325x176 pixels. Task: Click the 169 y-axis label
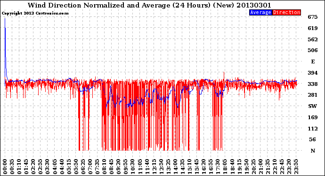(x=313, y=117)
